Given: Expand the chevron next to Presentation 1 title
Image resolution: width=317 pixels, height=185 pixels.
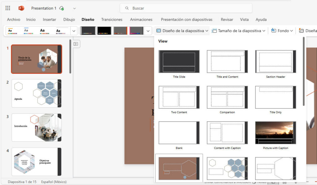Looking at the screenshot, I should 74,8.
